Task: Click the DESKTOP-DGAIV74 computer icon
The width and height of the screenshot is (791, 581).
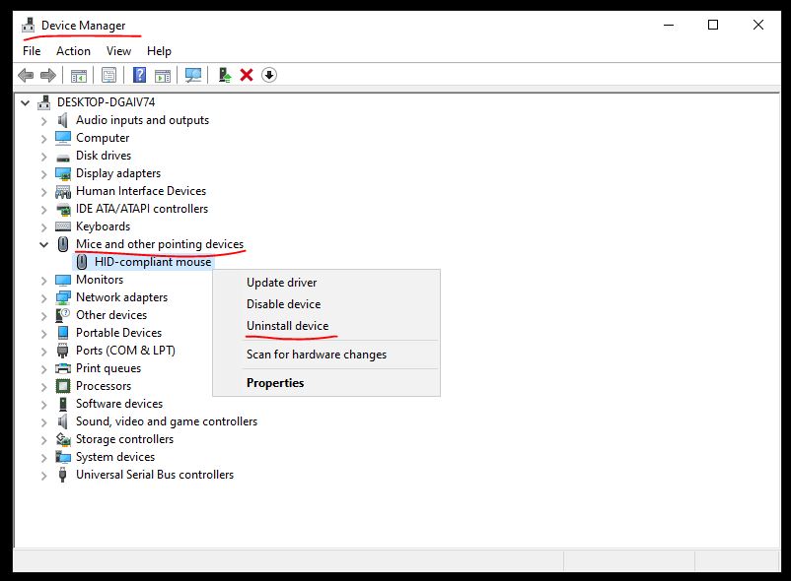Action: [44, 102]
